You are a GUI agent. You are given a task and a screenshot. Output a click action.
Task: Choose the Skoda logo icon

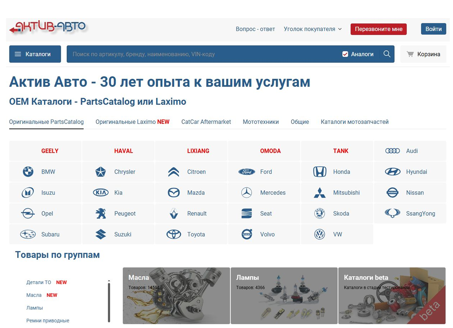[320, 214]
